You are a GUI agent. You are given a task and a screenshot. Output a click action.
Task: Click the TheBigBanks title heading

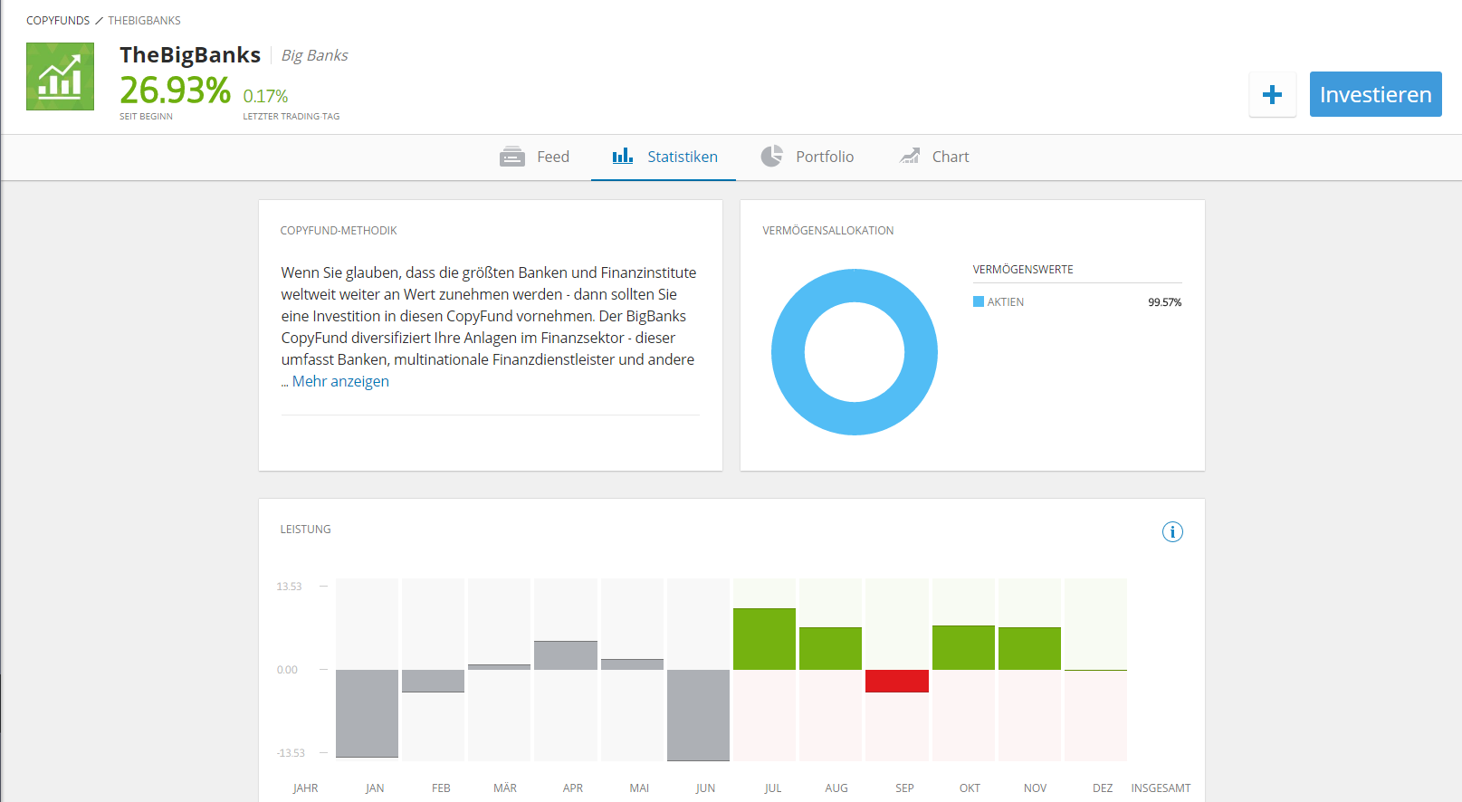coord(190,54)
